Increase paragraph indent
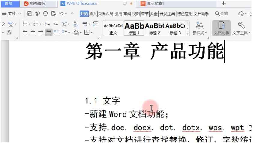 pyautogui.click(x=55, y=24)
